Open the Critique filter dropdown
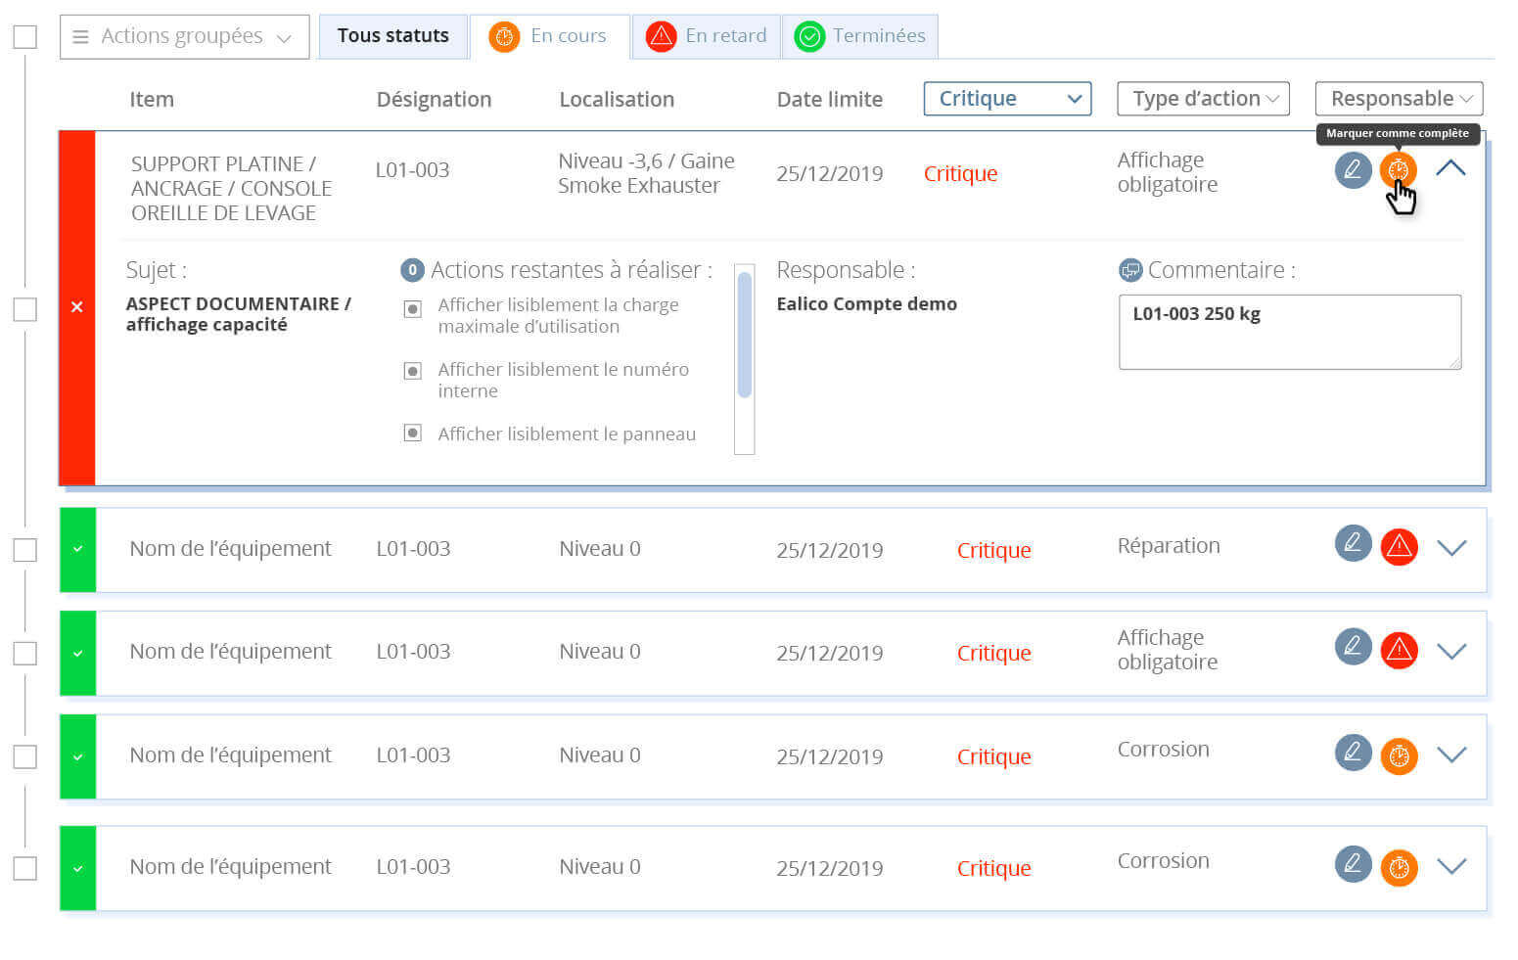This screenshot has height=960, width=1518. (1006, 99)
